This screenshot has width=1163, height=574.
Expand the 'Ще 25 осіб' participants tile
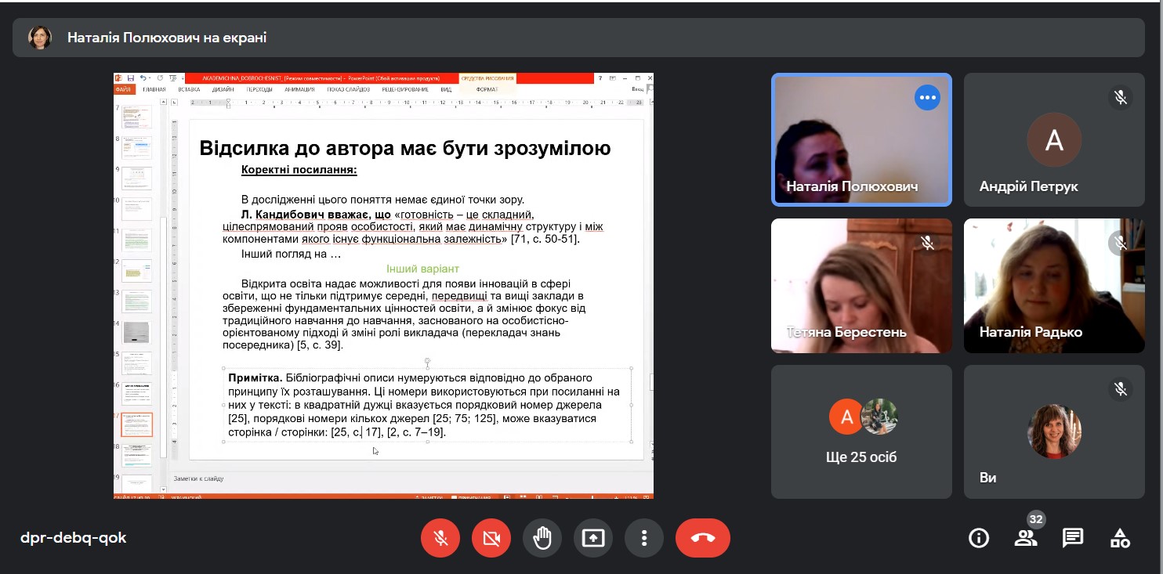(861, 431)
